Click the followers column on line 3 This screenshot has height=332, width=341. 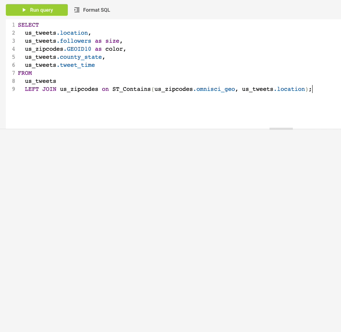coord(75,41)
